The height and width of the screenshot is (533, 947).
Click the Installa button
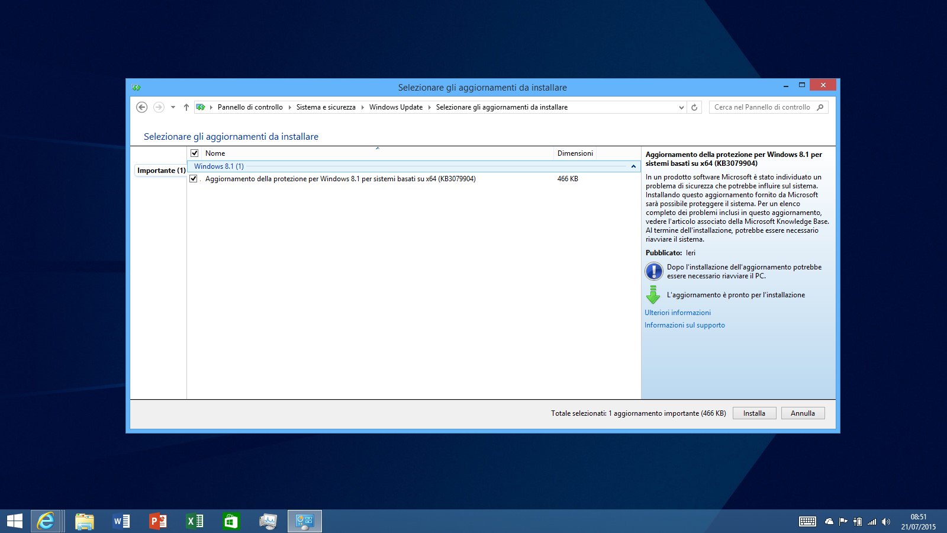755,413
